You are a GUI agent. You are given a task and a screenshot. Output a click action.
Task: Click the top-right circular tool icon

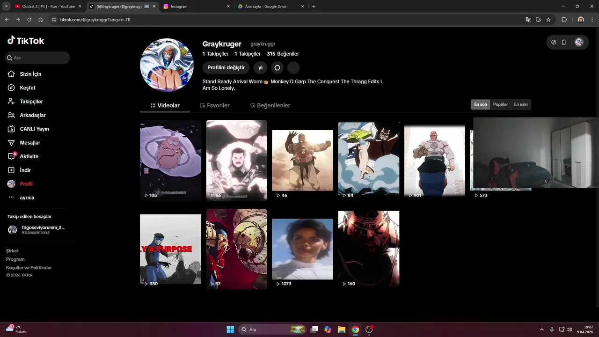pos(554,42)
